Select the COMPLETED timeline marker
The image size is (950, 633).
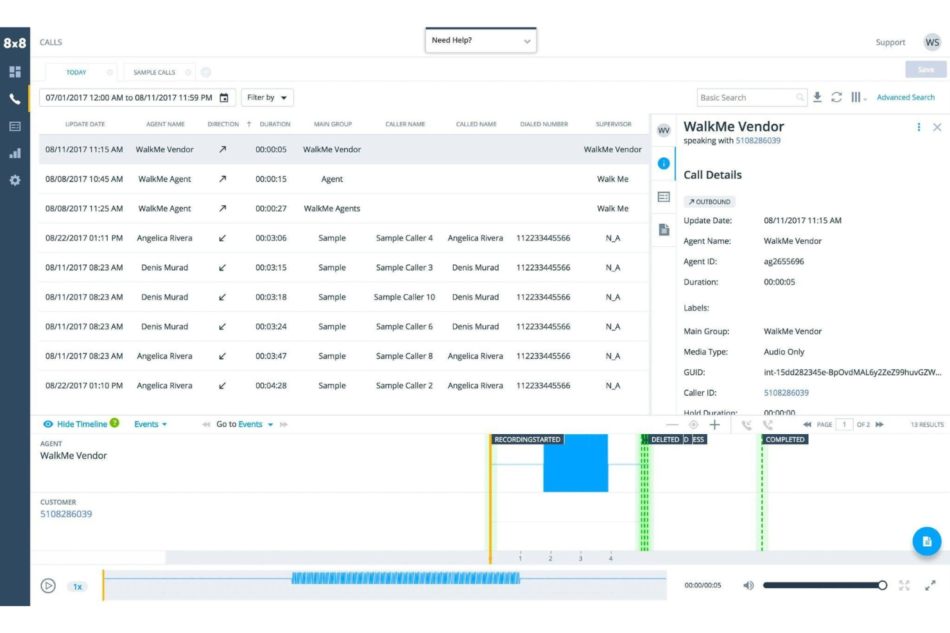pos(785,439)
